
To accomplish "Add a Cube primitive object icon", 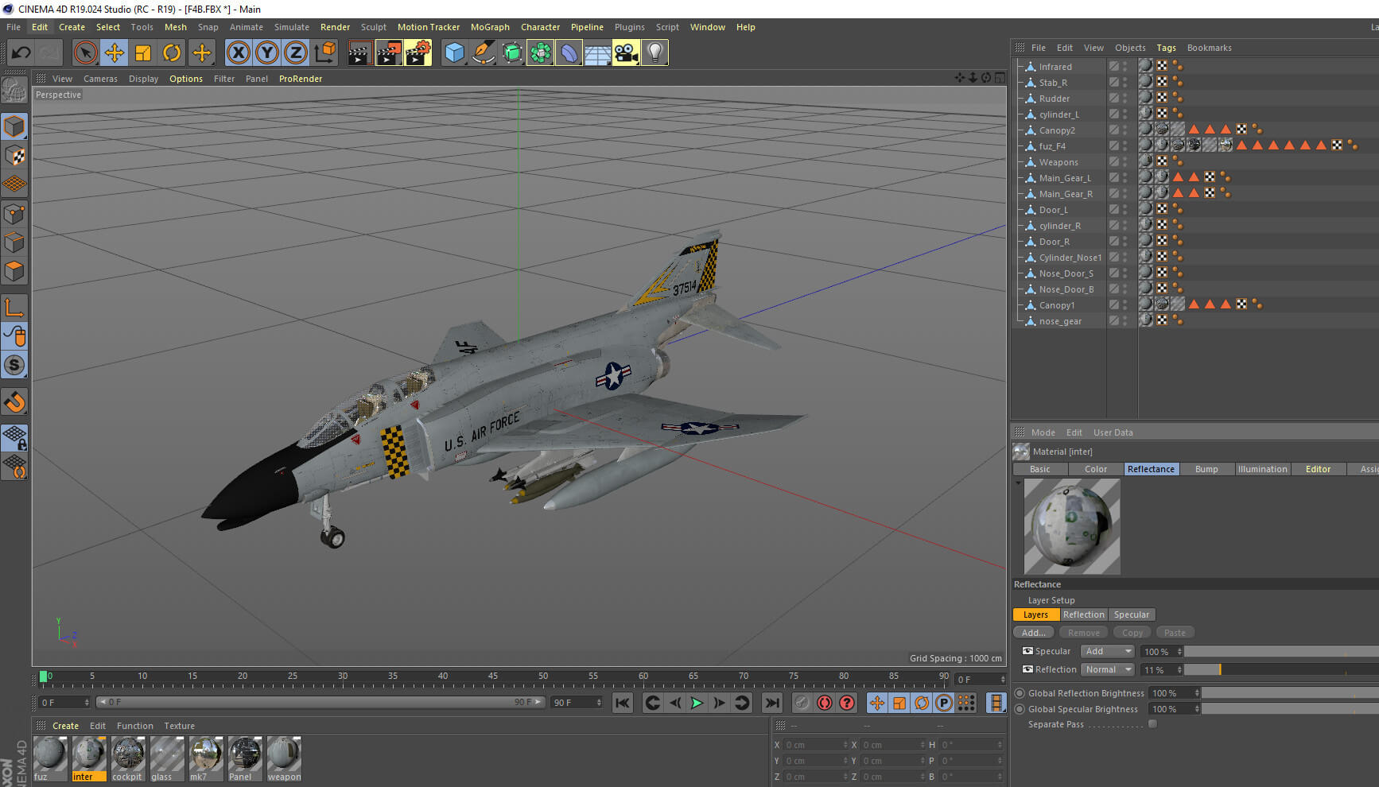I will coord(454,53).
